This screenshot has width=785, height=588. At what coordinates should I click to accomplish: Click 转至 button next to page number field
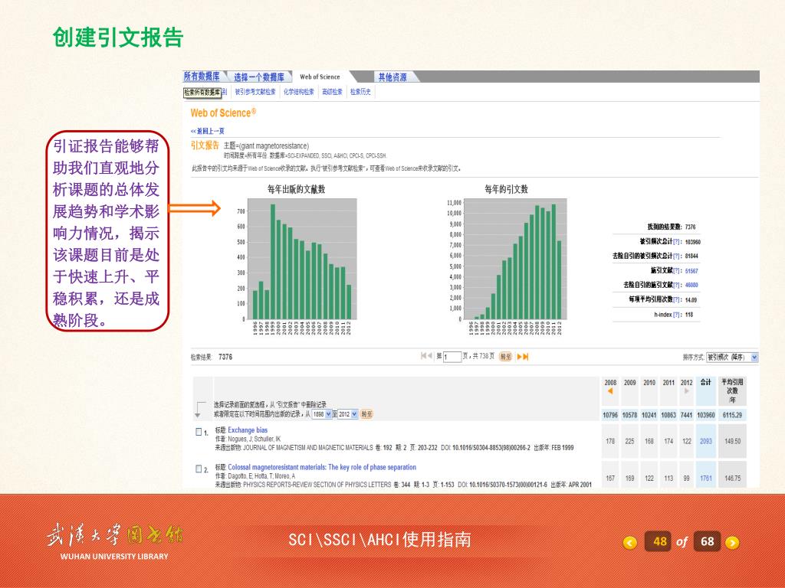[506, 357]
